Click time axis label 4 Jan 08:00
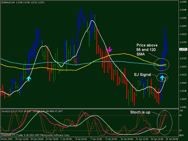This screenshot has width=188, height=141. tap(81, 139)
